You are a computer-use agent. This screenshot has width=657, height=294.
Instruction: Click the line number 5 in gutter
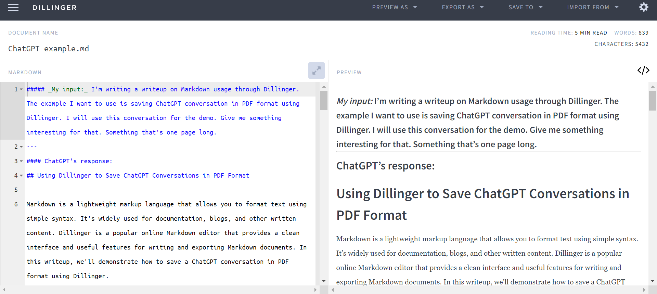pos(16,190)
